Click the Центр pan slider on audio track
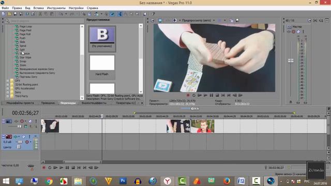The width and height of the screenshot is (331, 186). click(x=19, y=147)
